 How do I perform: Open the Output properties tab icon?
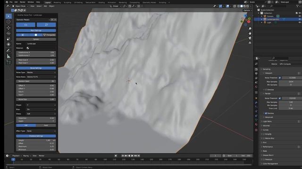click(256, 74)
